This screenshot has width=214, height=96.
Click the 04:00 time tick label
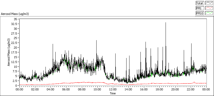[51, 89]
